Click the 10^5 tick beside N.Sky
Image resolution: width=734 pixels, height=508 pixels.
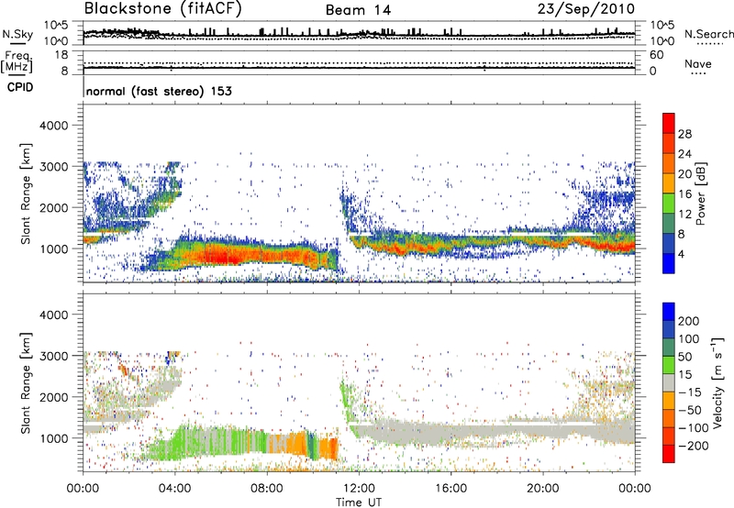[x=56, y=26]
